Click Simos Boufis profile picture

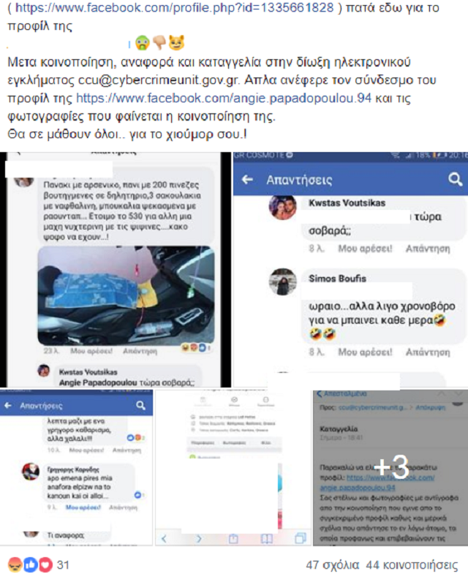[283, 281]
